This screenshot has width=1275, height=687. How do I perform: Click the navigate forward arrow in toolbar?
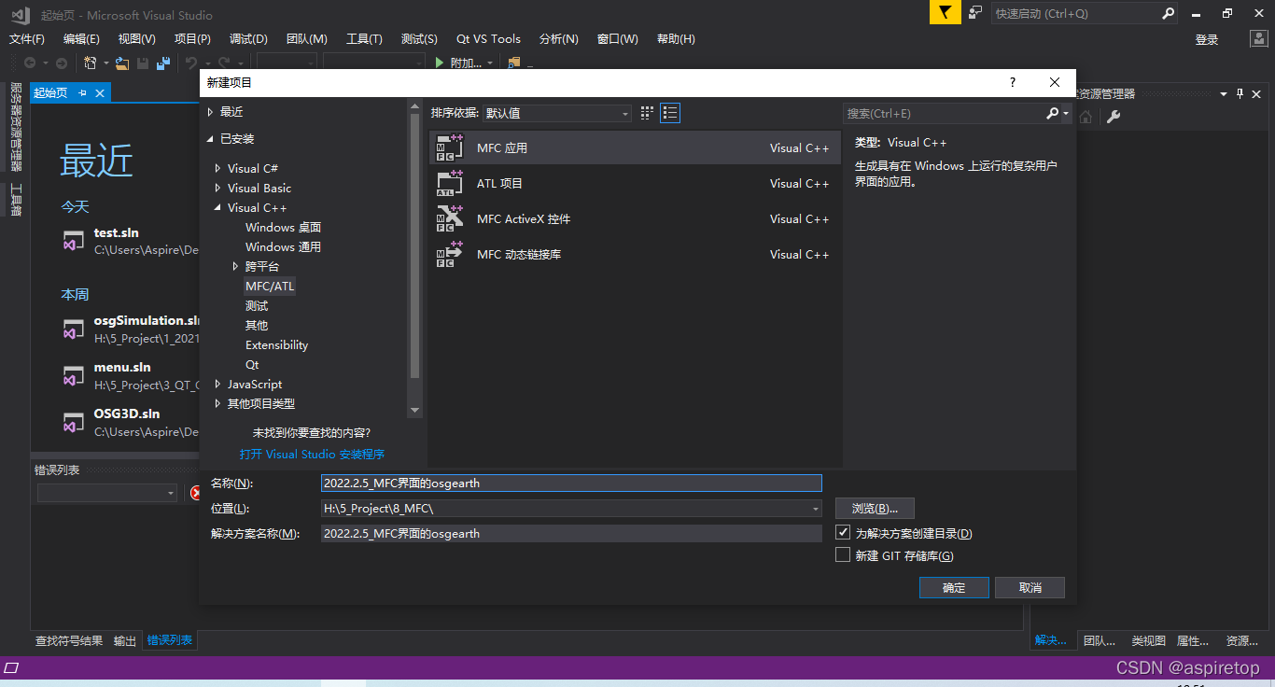(62, 63)
